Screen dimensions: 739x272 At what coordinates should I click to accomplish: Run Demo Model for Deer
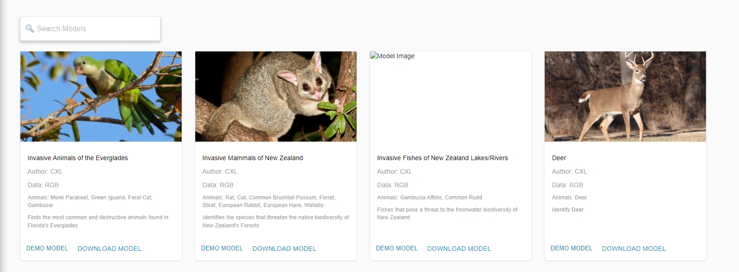[x=571, y=248]
